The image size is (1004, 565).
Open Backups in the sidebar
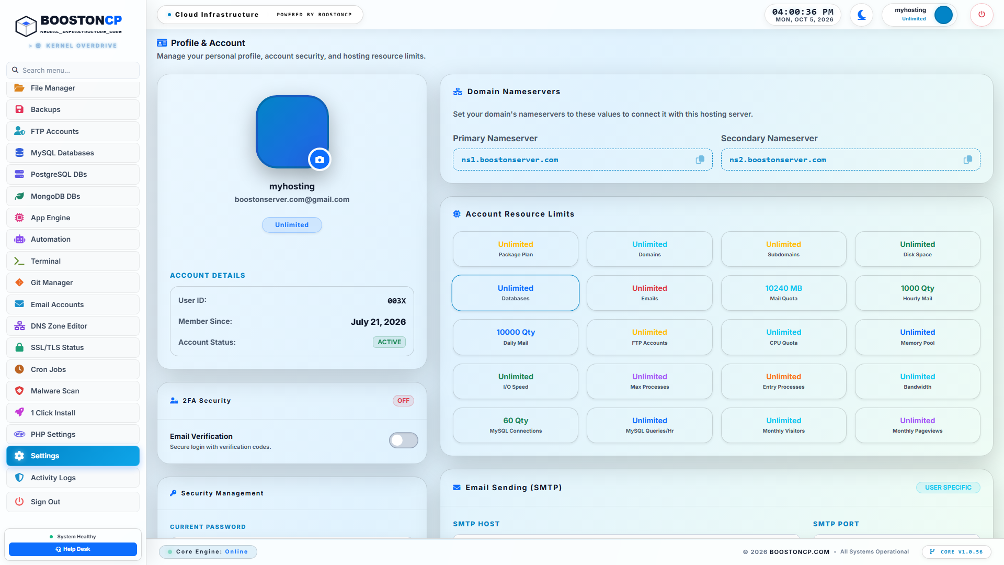[x=73, y=109]
